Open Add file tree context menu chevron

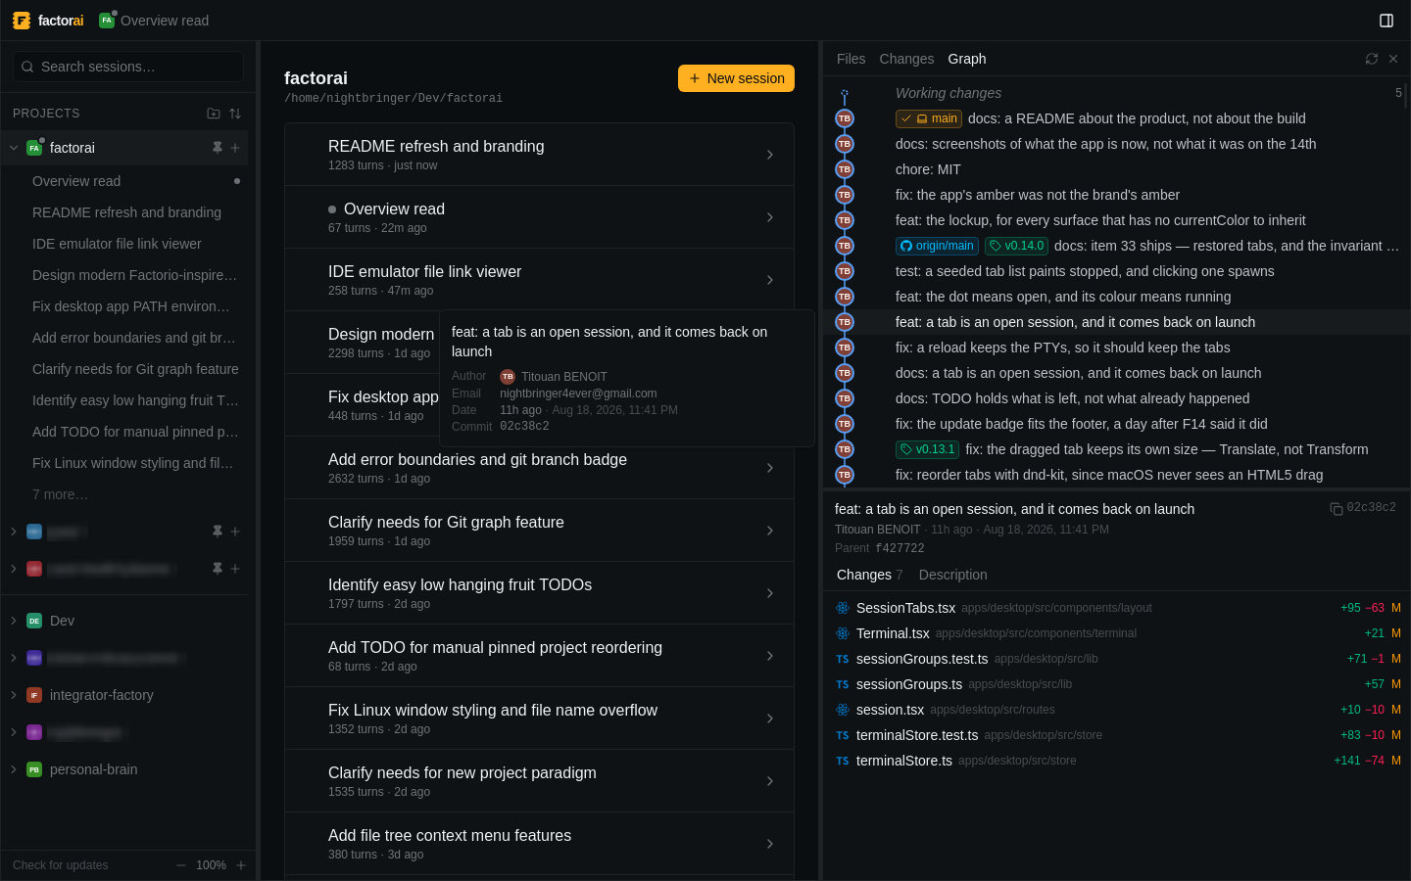click(770, 844)
